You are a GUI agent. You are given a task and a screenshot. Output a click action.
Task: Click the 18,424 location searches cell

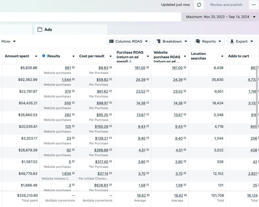click(x=218, y=103)
